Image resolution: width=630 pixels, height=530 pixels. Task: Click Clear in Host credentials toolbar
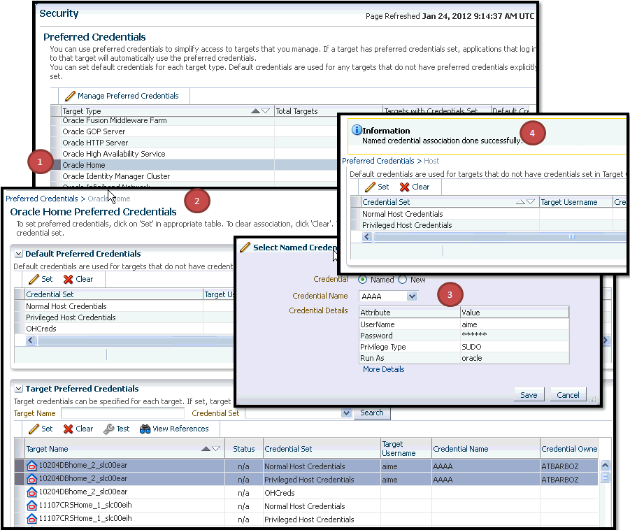click(x=415, y=187)
